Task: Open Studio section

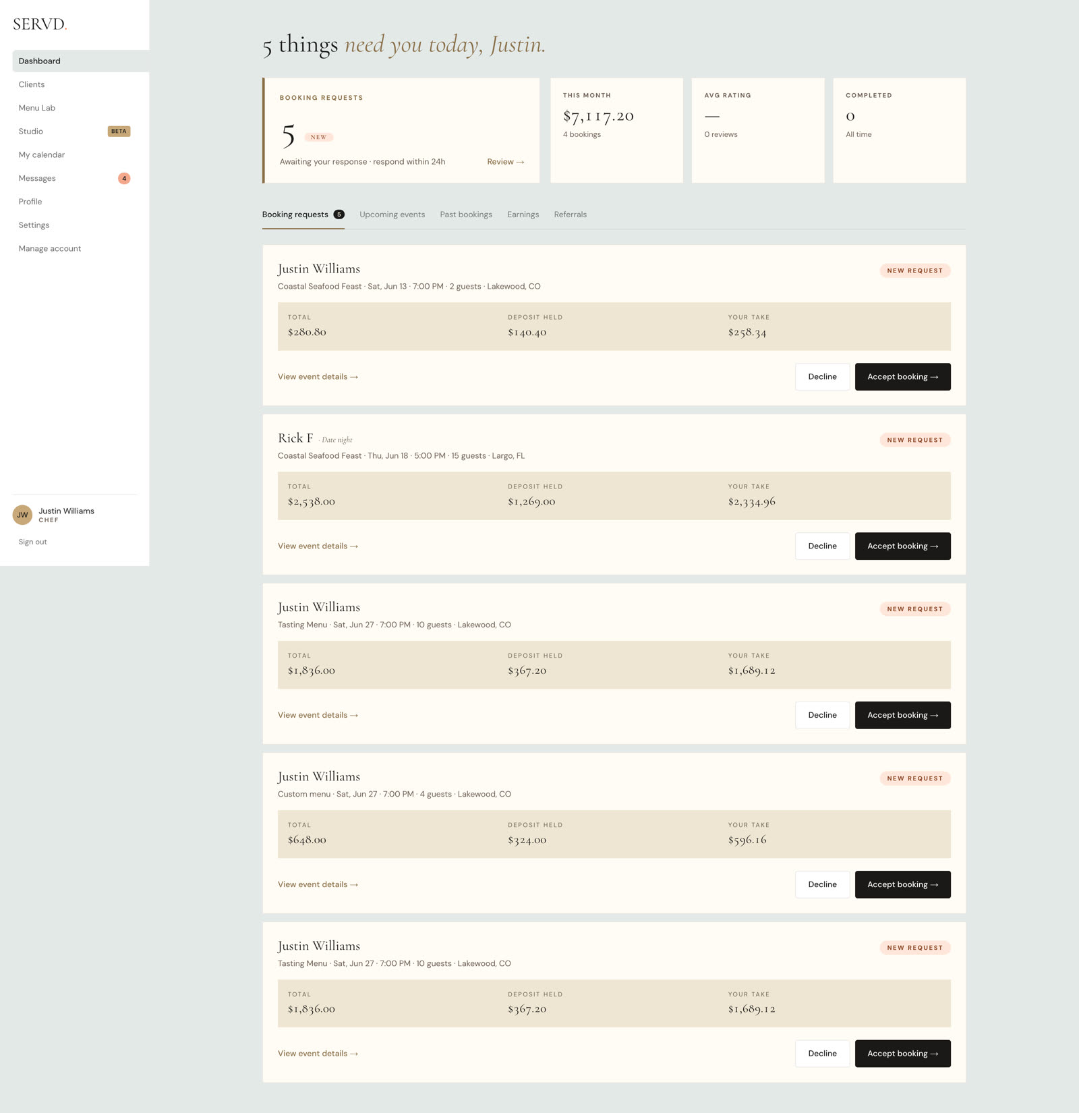Action: coord(31,132)
